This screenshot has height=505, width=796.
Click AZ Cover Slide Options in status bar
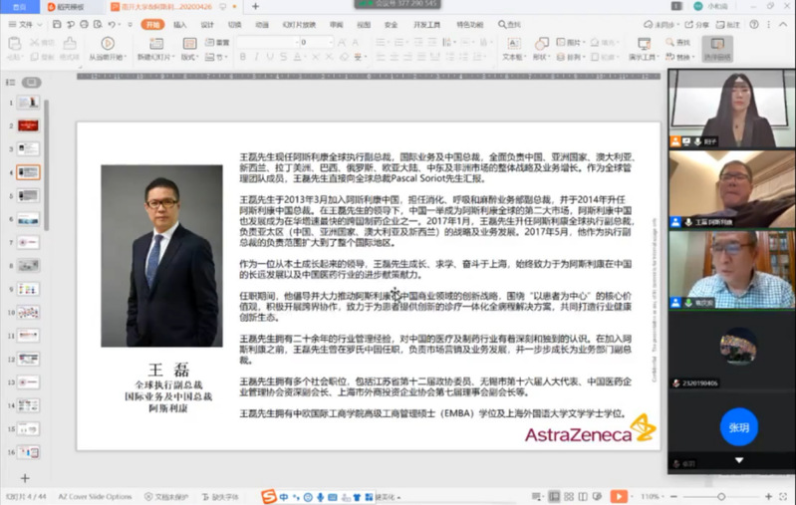95,496
